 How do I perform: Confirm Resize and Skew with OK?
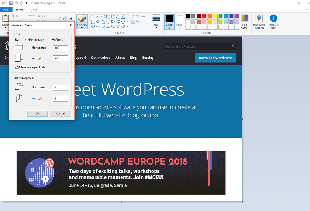click(37, 113)
